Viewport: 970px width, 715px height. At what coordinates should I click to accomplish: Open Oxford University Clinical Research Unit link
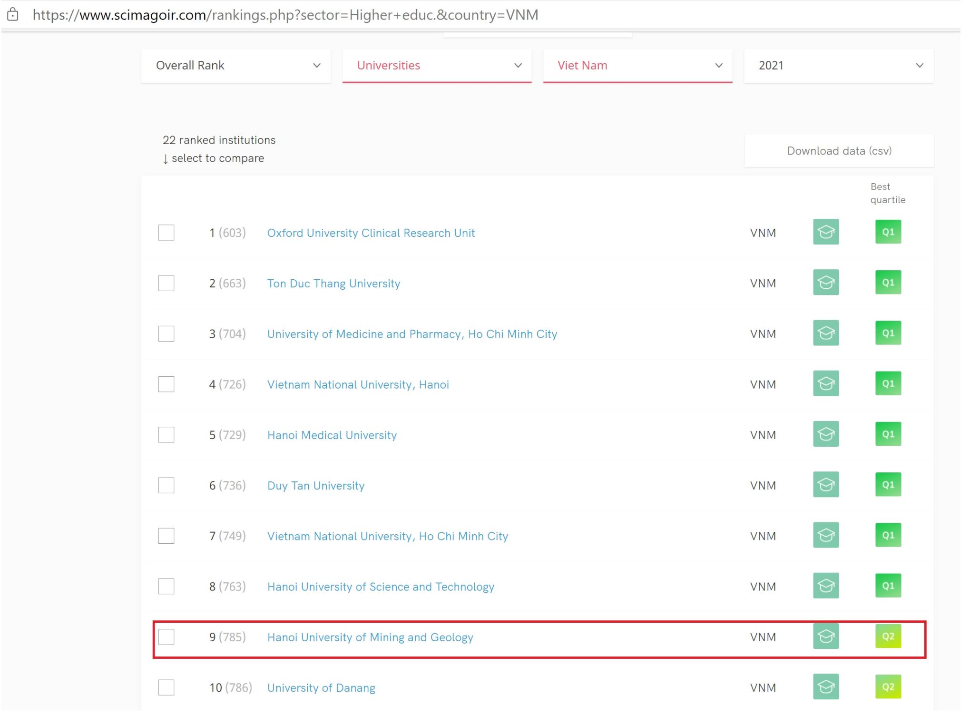[371, 233]
